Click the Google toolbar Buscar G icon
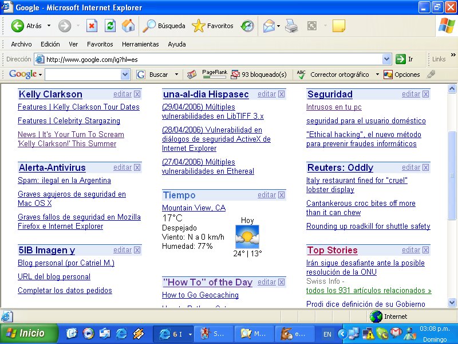The width and height of the screenshot is (458, 344). point(141,75)
